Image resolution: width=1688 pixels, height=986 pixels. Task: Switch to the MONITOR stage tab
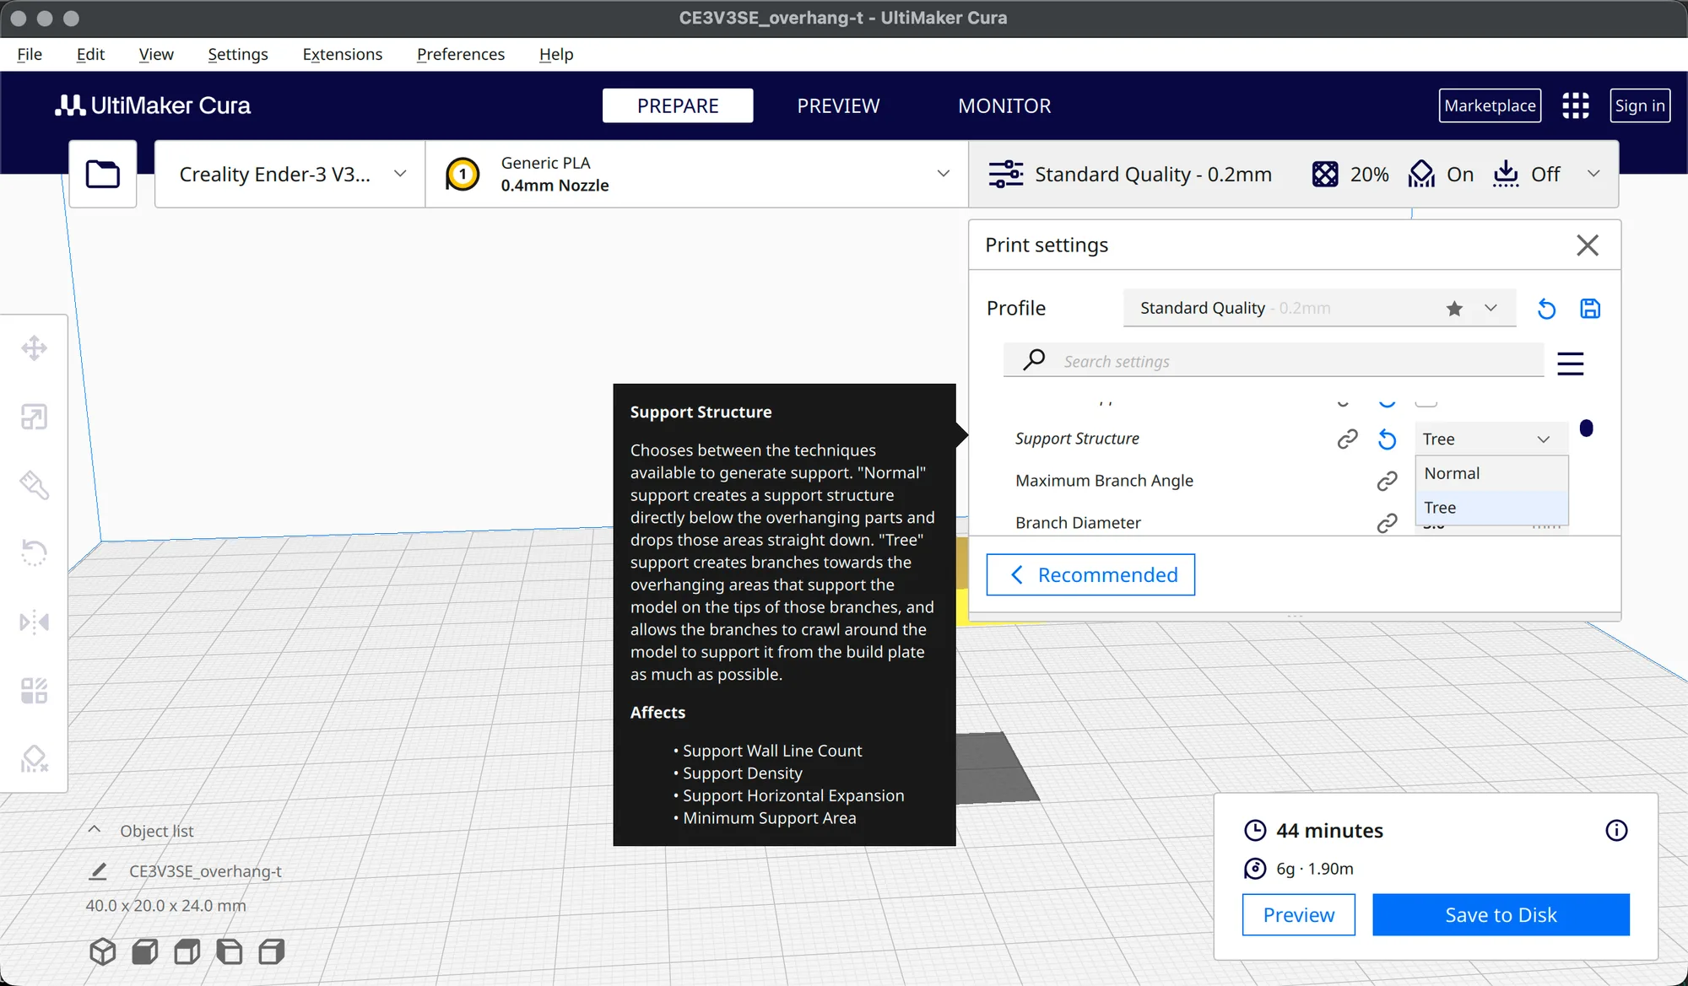(x=1004, y=105)
